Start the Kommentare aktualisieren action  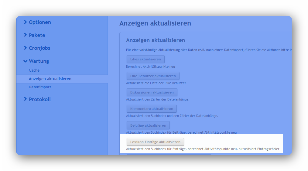tap(152, 109)
